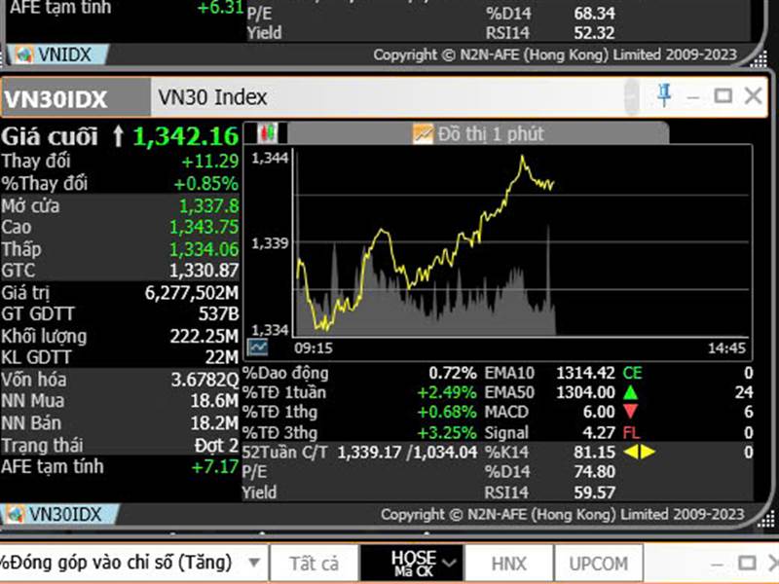Switch to the UPCOM exchange tab
This screenshot has width=779, height=584.
pos(598,564)
